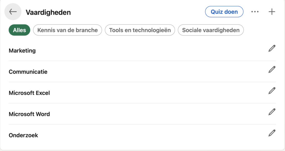Switch to the Sociale vaardigheden filter
285x151 pixels.
click(211, 30)
